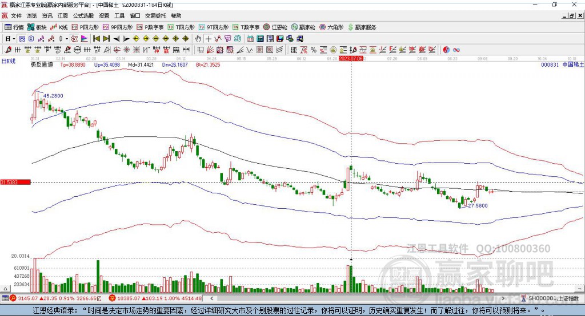Image resolution: width=585 pixels, height=316 pixels.
Task: Click the 沪 Shanghai index icon
Action: pos(13,298)
